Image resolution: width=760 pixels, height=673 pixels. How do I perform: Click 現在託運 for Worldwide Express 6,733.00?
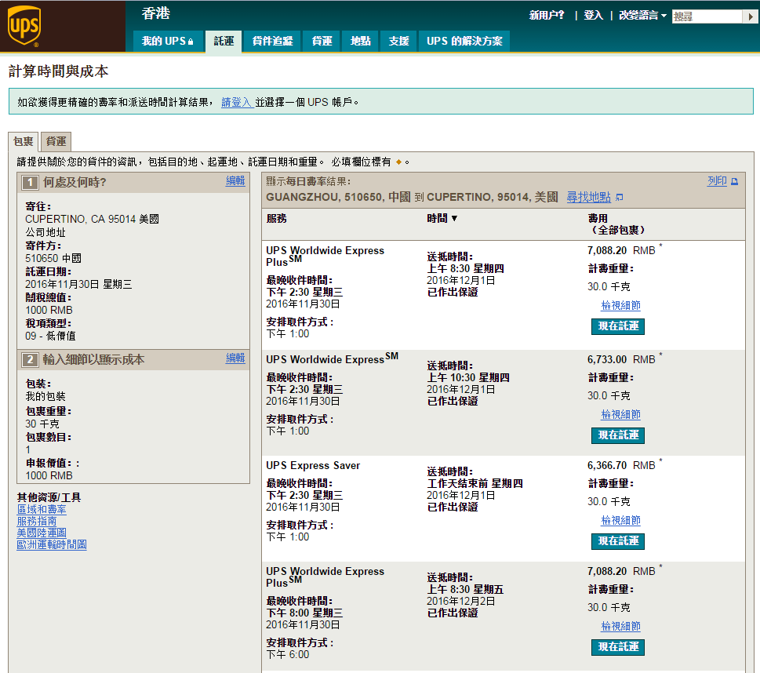pyautogui.click(x=618, y=435)
